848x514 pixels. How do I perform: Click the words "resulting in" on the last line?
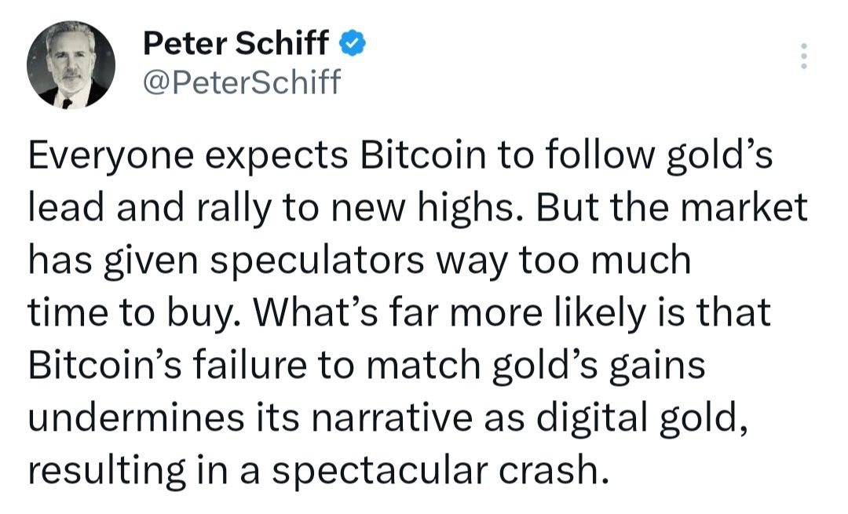132,469
